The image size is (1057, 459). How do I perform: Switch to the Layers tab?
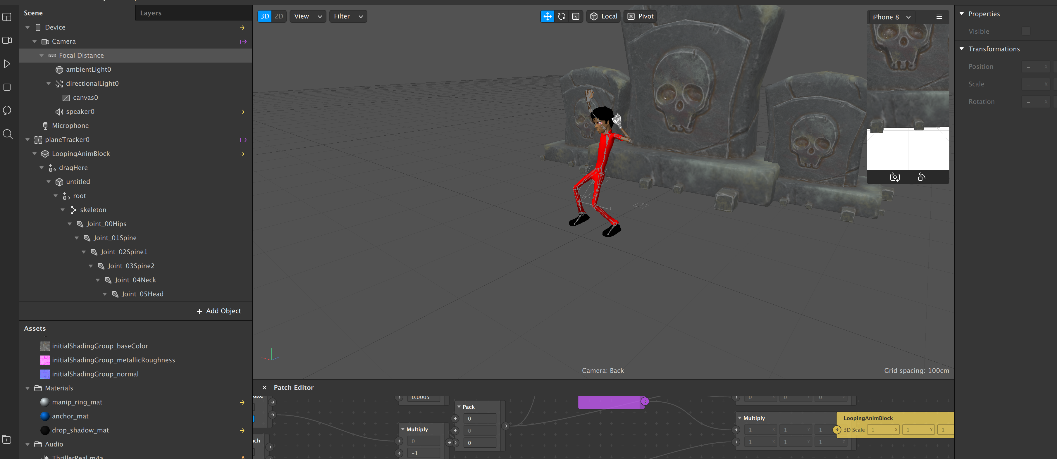point(151,13)
